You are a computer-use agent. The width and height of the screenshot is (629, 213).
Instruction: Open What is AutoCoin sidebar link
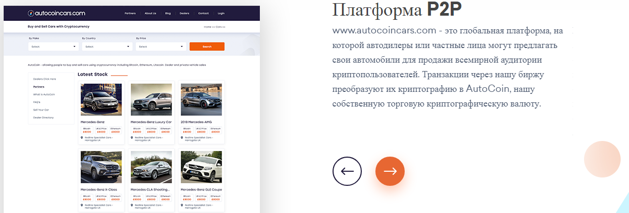point(44,94)
